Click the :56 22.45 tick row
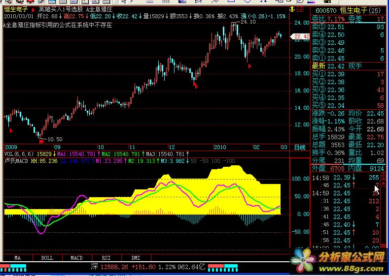The image size is (389, 276). coord(345,241)
